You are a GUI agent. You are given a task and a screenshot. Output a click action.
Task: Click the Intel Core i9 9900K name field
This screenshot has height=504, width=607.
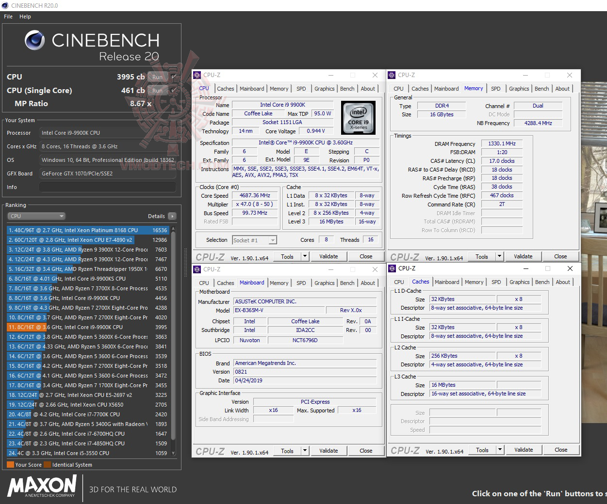pyautogui.click(x=282, y=105)
